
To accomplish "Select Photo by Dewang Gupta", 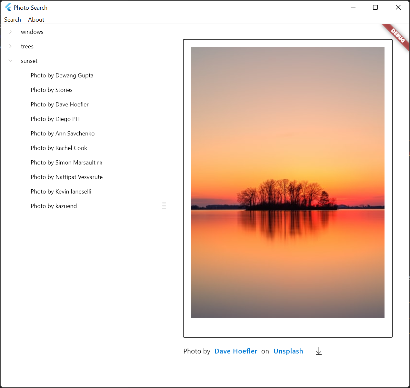I will 62,75.
